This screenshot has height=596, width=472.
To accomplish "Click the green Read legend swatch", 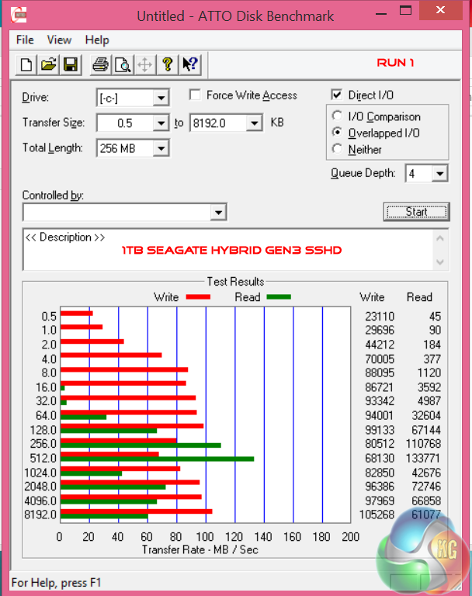I will (279, 297).
